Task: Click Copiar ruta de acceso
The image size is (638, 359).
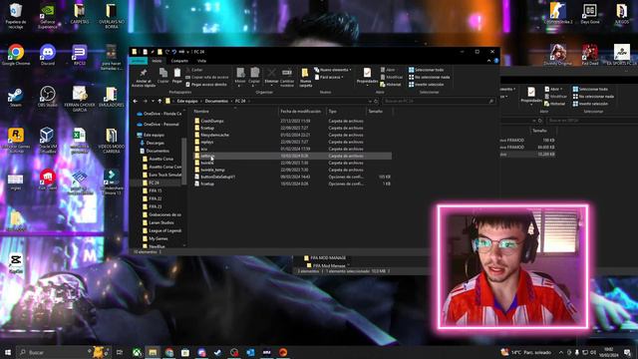Action: click(207, 77)
